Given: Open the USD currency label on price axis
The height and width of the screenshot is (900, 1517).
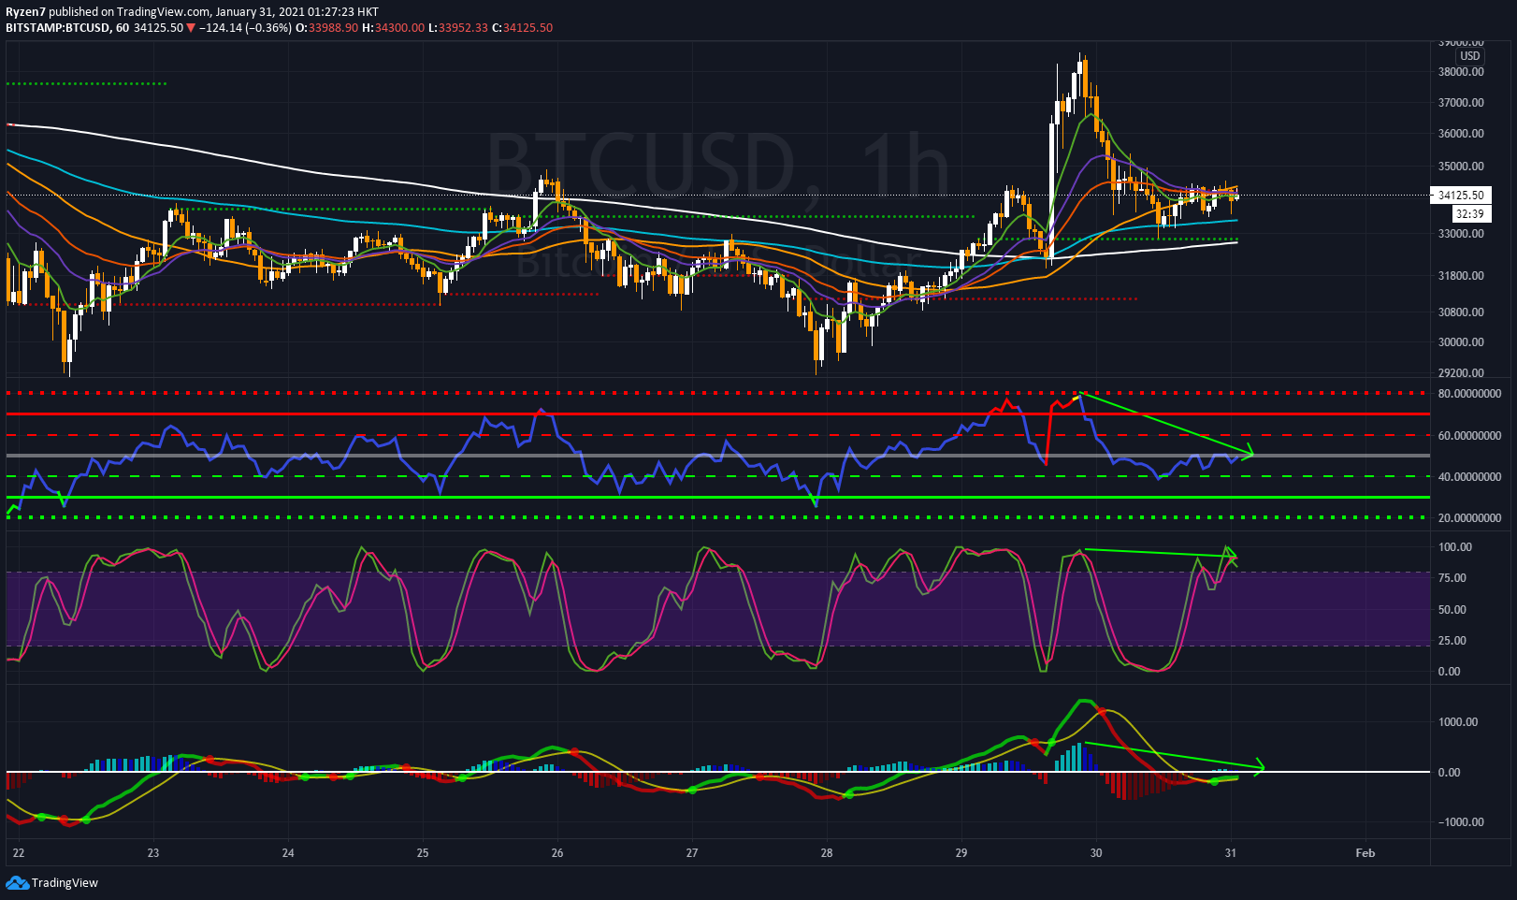Looking at the screenshot, I should coord(1470,56).
